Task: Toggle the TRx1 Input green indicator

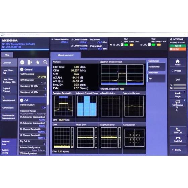Action: pyautogui.click(x=126, y=45)
